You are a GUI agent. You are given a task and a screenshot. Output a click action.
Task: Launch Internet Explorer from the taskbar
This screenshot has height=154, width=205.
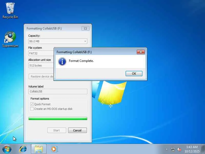(23, 149)
